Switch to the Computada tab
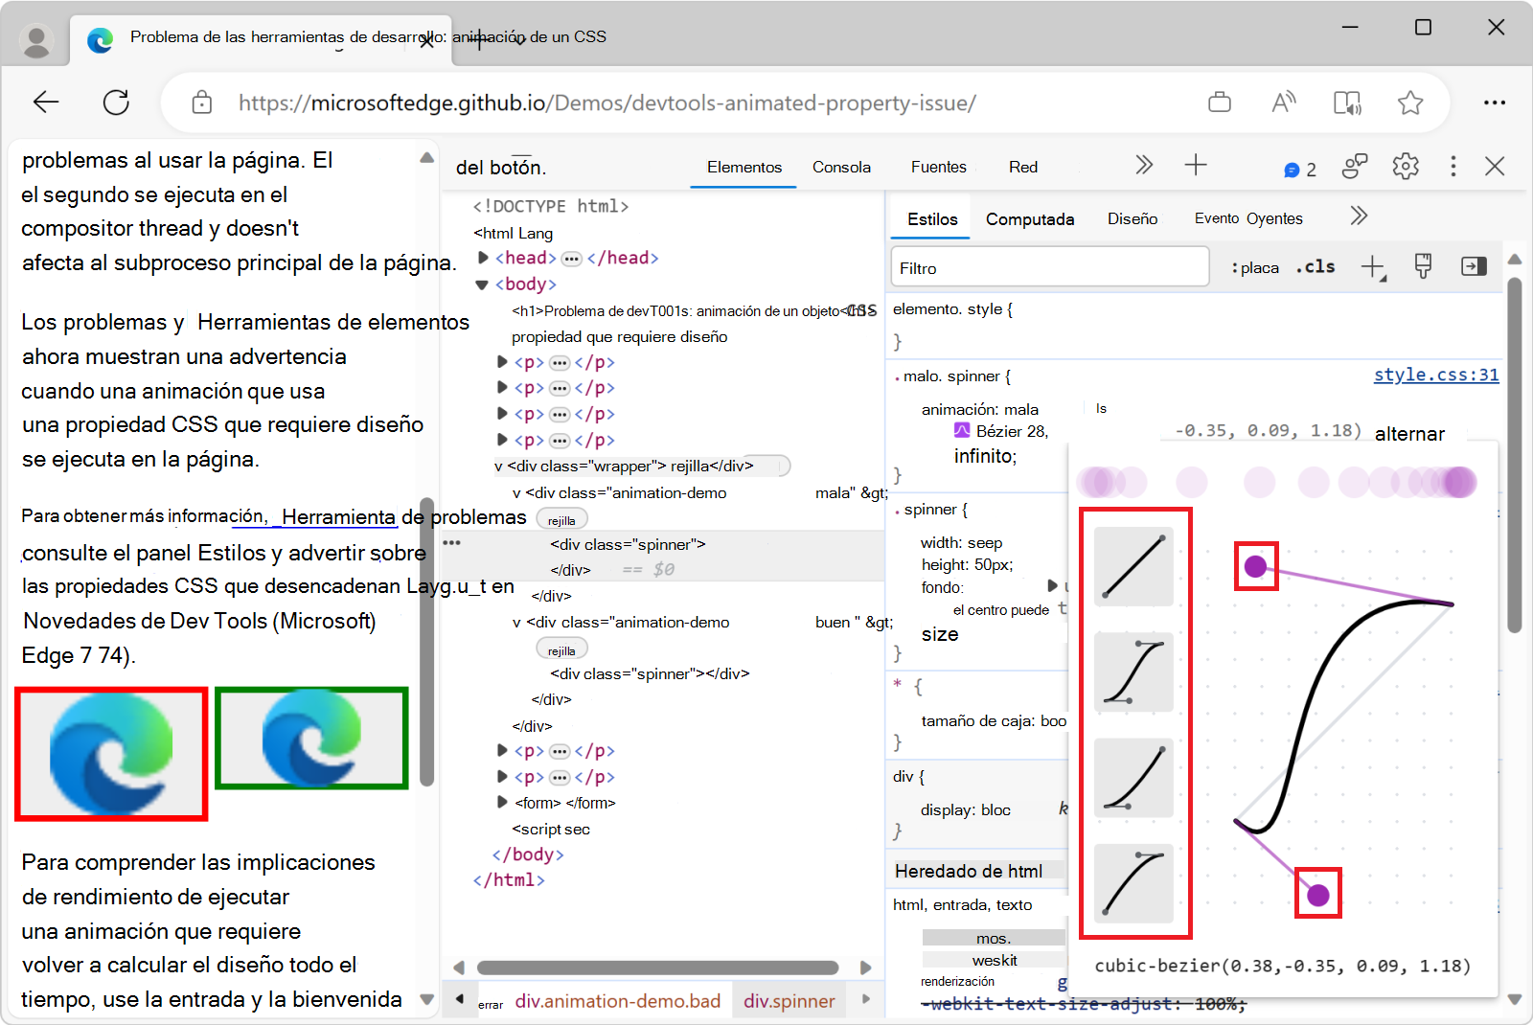 coord(1030,218)
